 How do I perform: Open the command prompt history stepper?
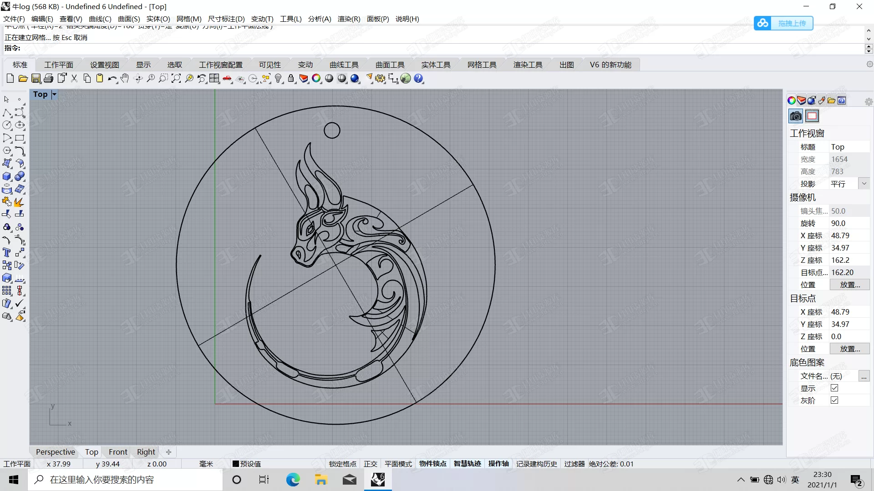coord(869,48)
